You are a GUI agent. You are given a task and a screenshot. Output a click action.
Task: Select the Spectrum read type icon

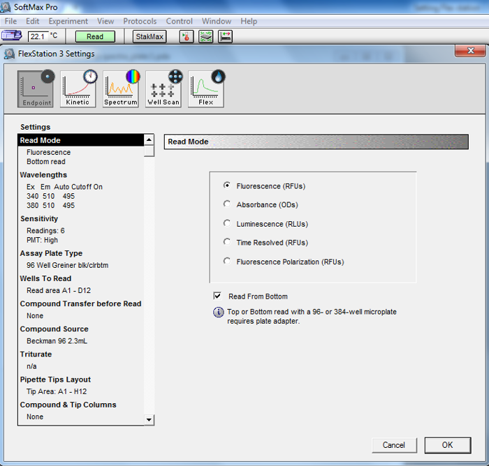click(121, 89)
